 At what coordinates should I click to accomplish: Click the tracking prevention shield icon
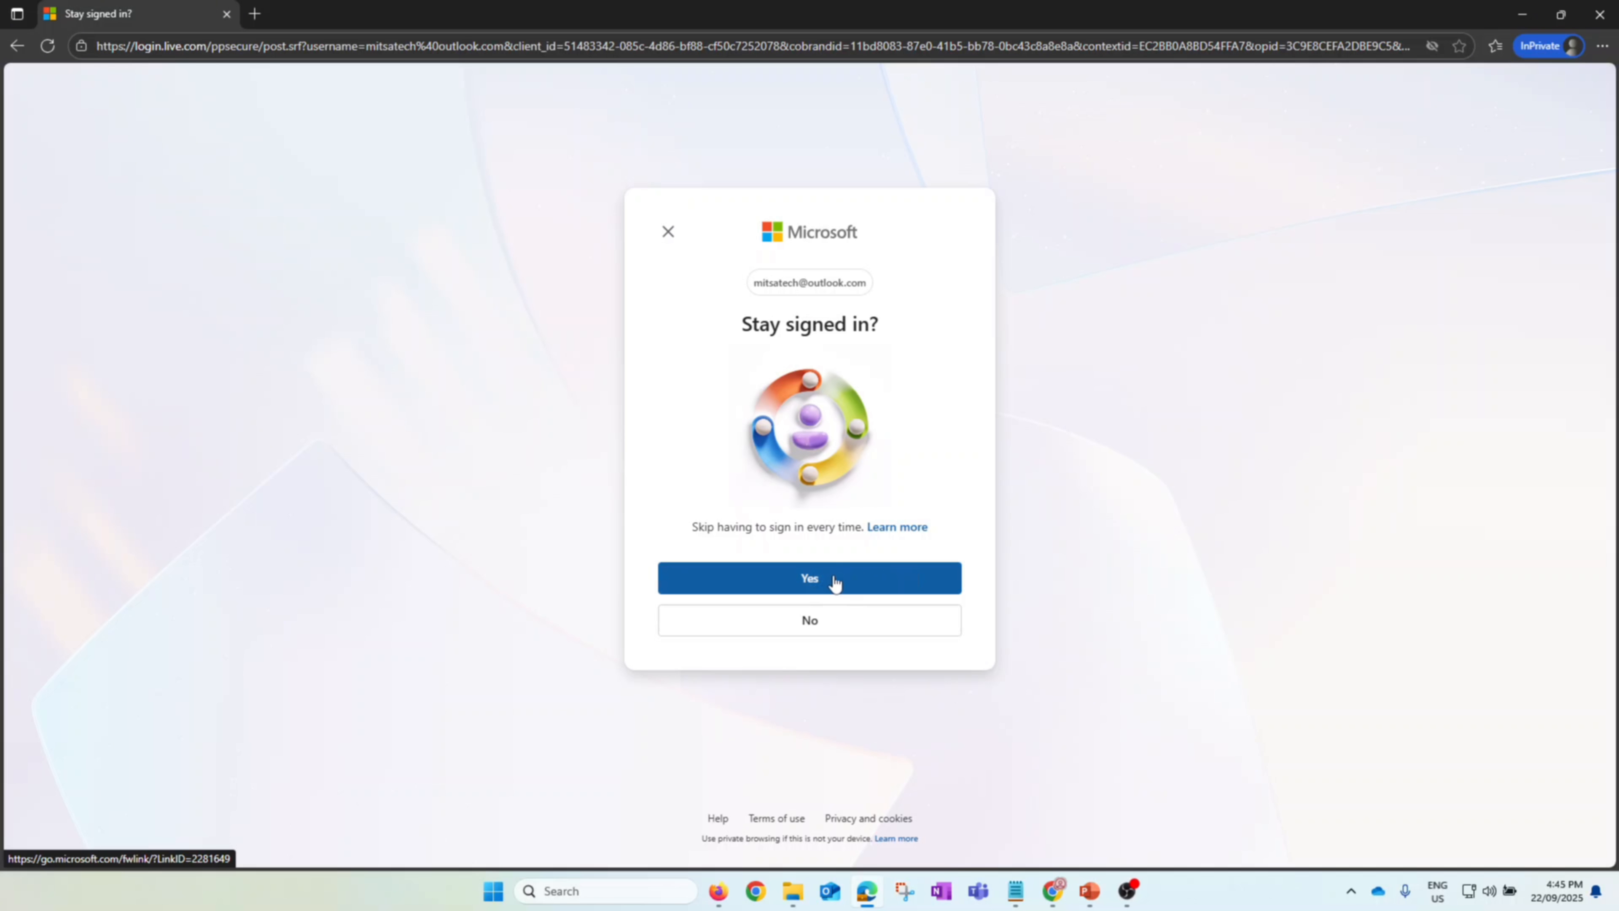click(1432, 45)
